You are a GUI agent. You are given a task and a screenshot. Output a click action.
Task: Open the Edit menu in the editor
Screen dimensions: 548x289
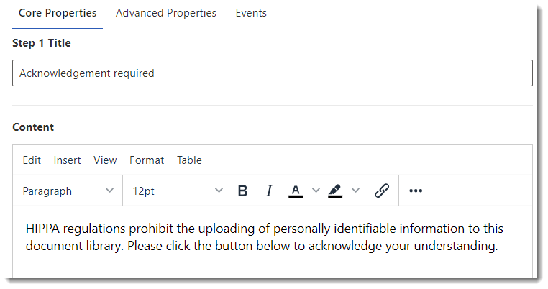32,160
